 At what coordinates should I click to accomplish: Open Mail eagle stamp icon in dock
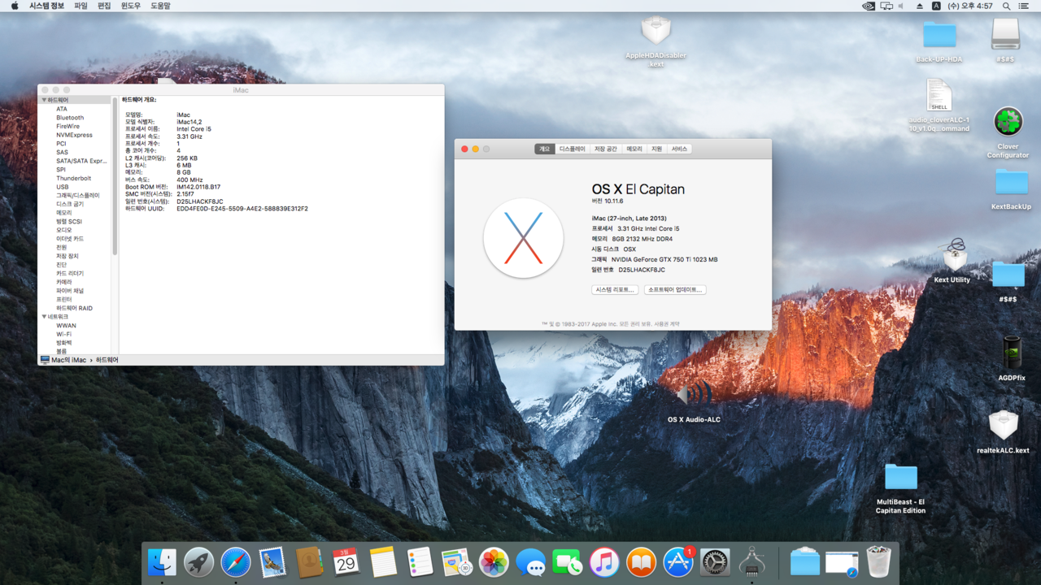pos(272,562)
